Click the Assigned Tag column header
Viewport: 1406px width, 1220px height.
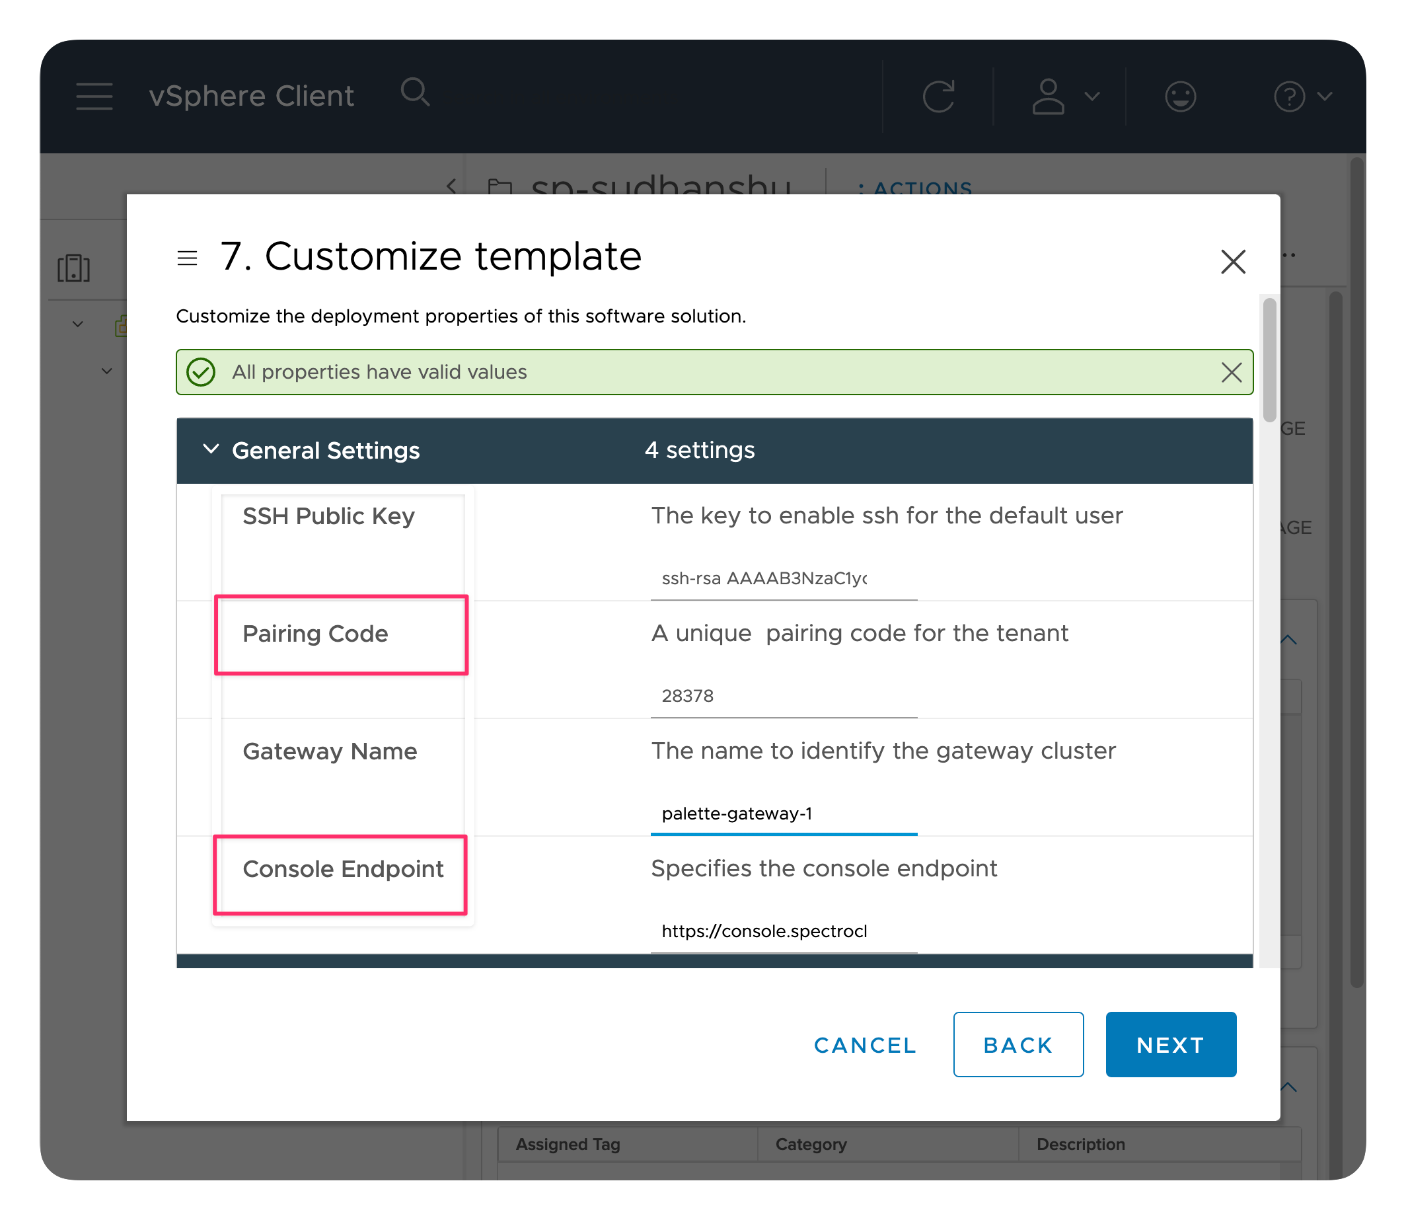(x=568, y=1145)
